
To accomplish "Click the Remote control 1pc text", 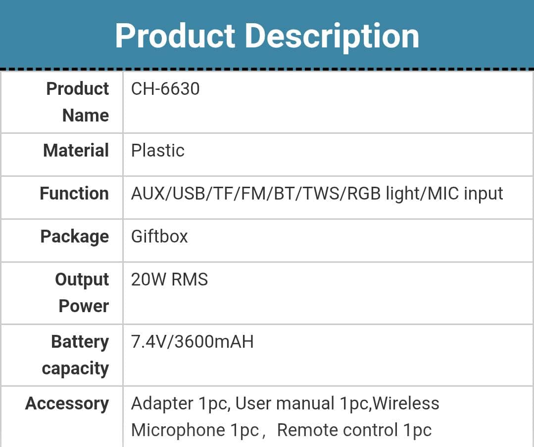I will click(354, 430).
